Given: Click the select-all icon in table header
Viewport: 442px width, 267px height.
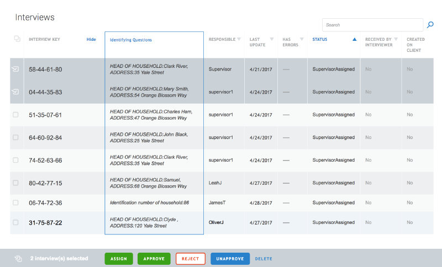Looking at the screenshot, I should pos(17,39).
